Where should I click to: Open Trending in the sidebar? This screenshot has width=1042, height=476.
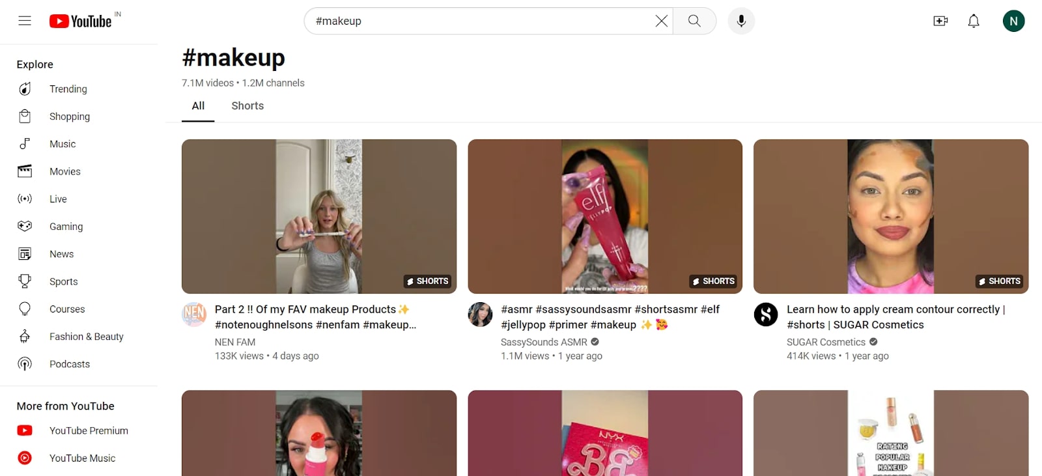point(68,89)
